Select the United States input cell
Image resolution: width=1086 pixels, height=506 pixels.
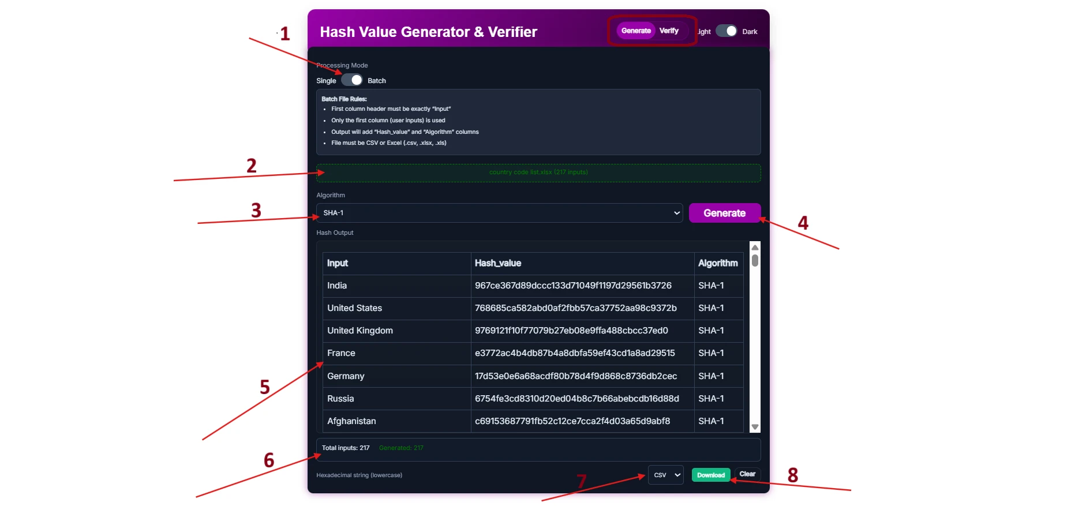pyautogui.click(x=396, y=308)
